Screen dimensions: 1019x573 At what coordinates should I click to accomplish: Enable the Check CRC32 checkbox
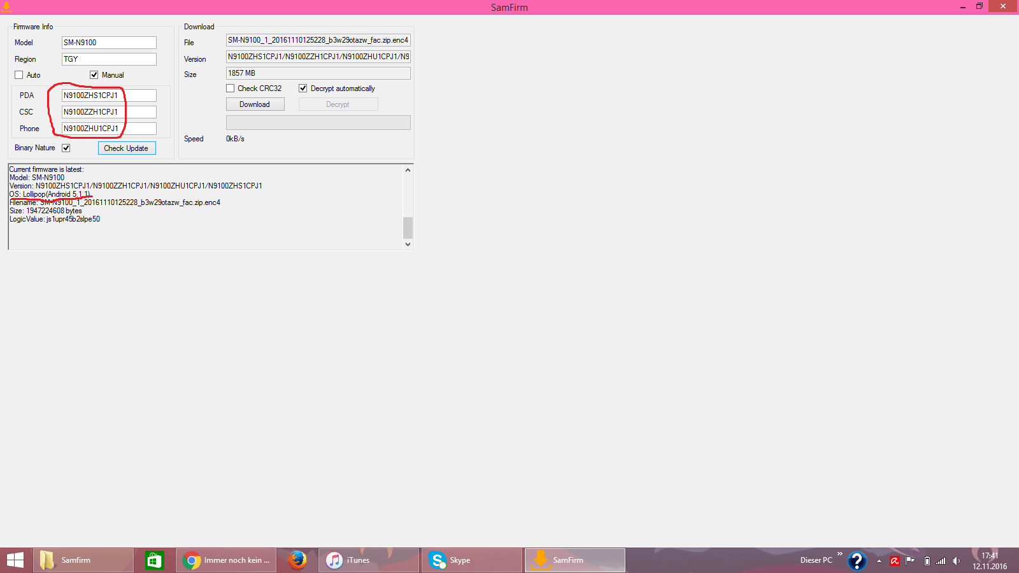pyautogui.click(x=231, y=88)
